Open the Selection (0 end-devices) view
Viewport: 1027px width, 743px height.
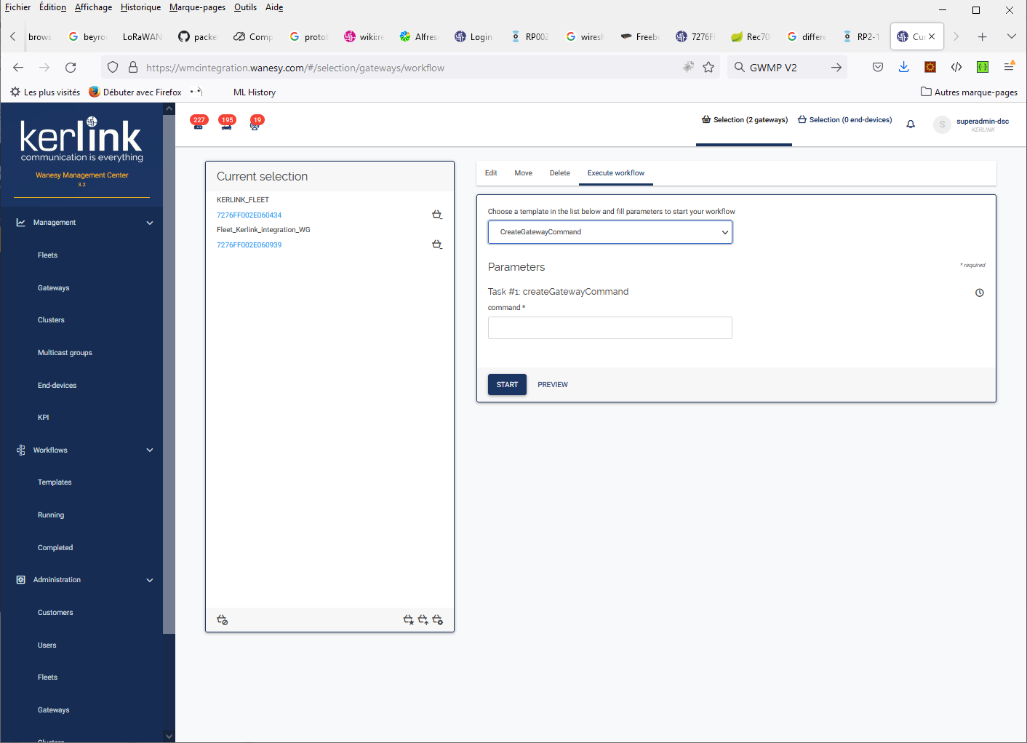pyautogui.click(x=844, y=120)
